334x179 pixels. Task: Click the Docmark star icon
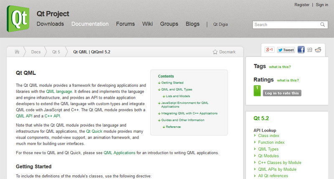(x=215, y=52)
